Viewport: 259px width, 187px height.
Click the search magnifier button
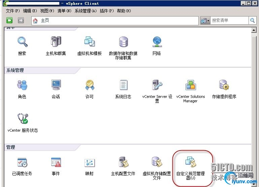[252, 21]
